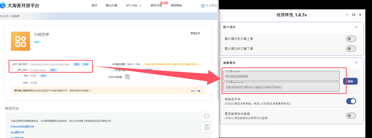Click the API请求速度 600次/分钟 text
The height and width of the screenshot is (138, 372).
pyautogui.click(x=126, y=64)
